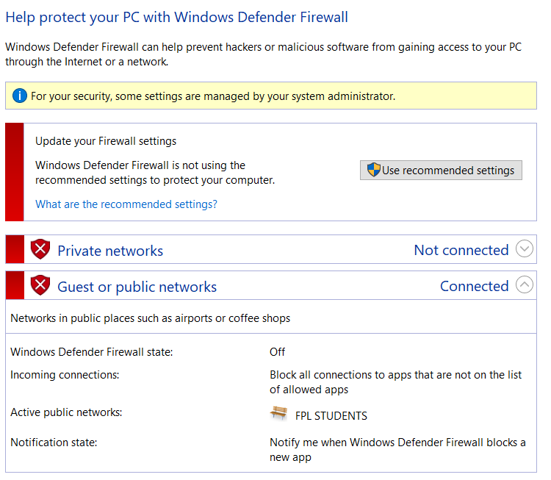Expand the Private networks section chevron

pos(525,248)
